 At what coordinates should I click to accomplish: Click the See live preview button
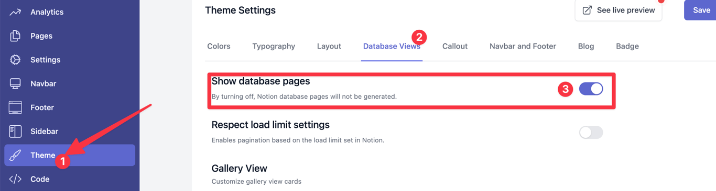619,10
